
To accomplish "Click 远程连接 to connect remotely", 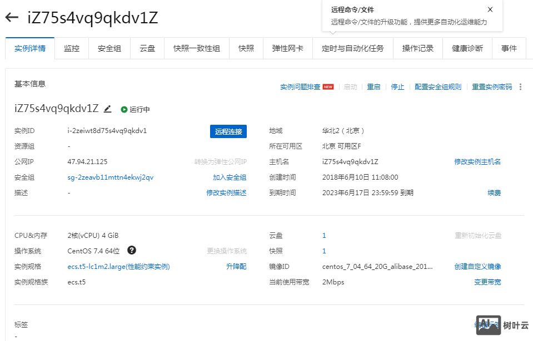I will tap(228, 131).
